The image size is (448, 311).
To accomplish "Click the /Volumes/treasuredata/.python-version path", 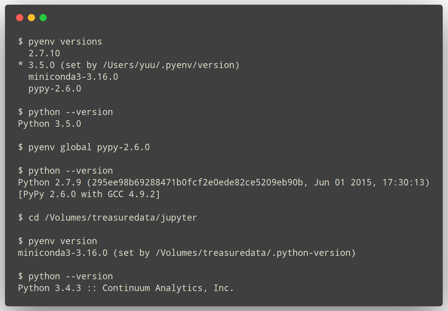I will 253,253.
